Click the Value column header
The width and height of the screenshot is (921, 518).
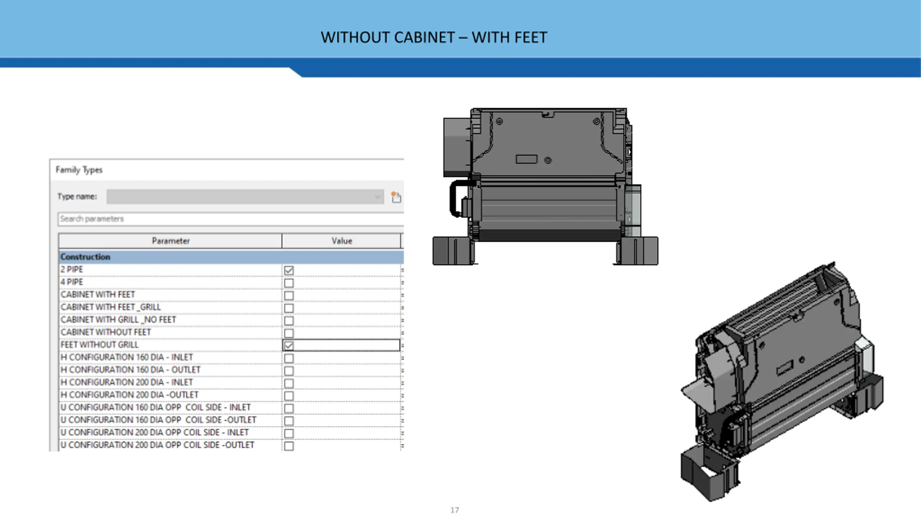tap(341, 241)
